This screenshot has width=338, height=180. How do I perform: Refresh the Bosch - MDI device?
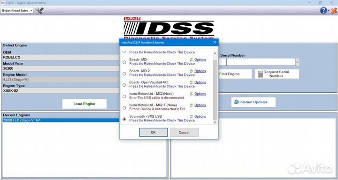click(191, 60)
